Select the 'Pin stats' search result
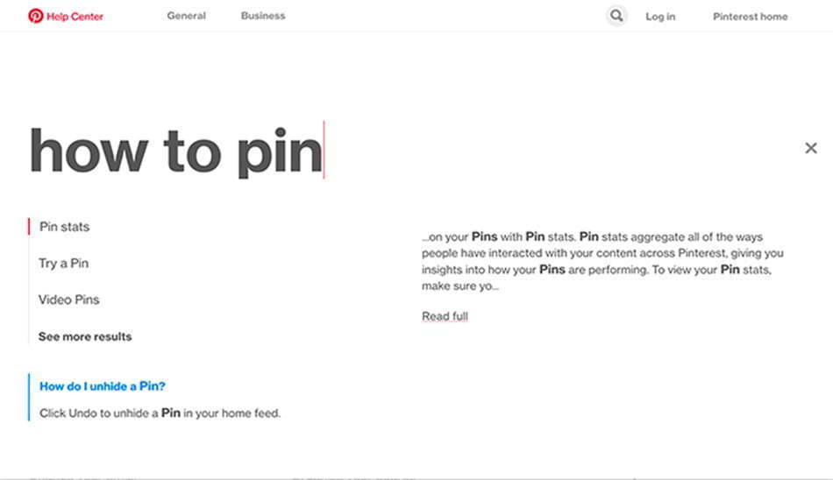 click(64, 227)
